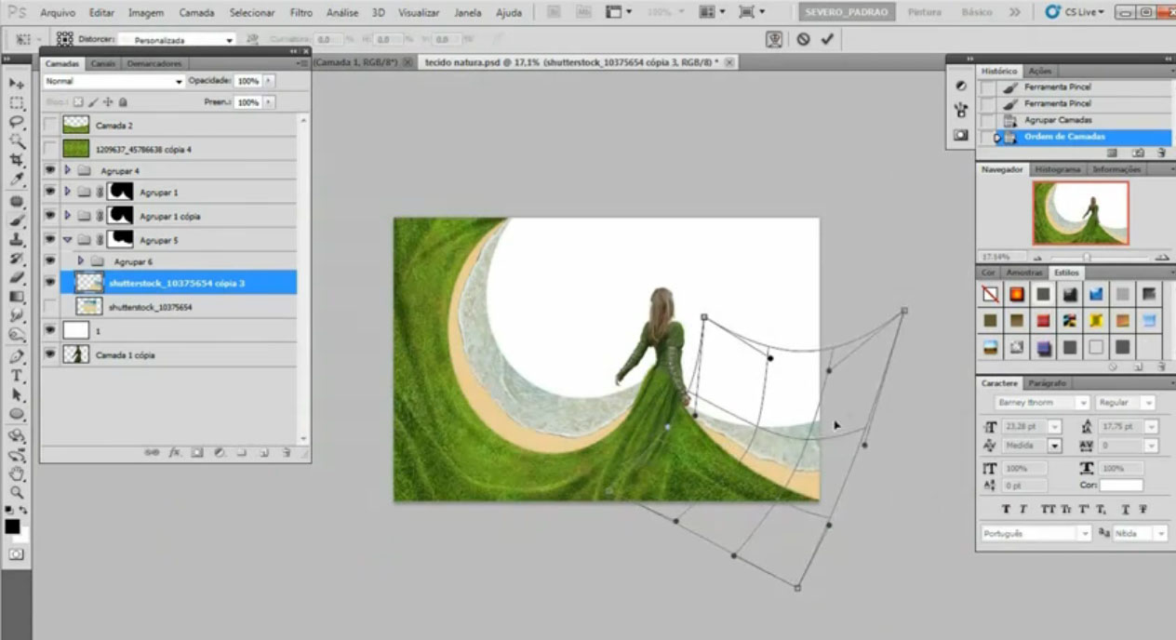Delete layer with trash icon in Layers panel
Image resolution: width=1176 pixels, height=640 pixels.
[x=286, y=452]
